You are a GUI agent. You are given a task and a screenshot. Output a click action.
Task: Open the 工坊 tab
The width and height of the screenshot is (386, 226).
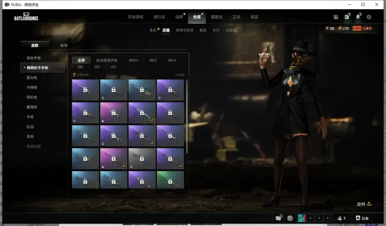237,17
